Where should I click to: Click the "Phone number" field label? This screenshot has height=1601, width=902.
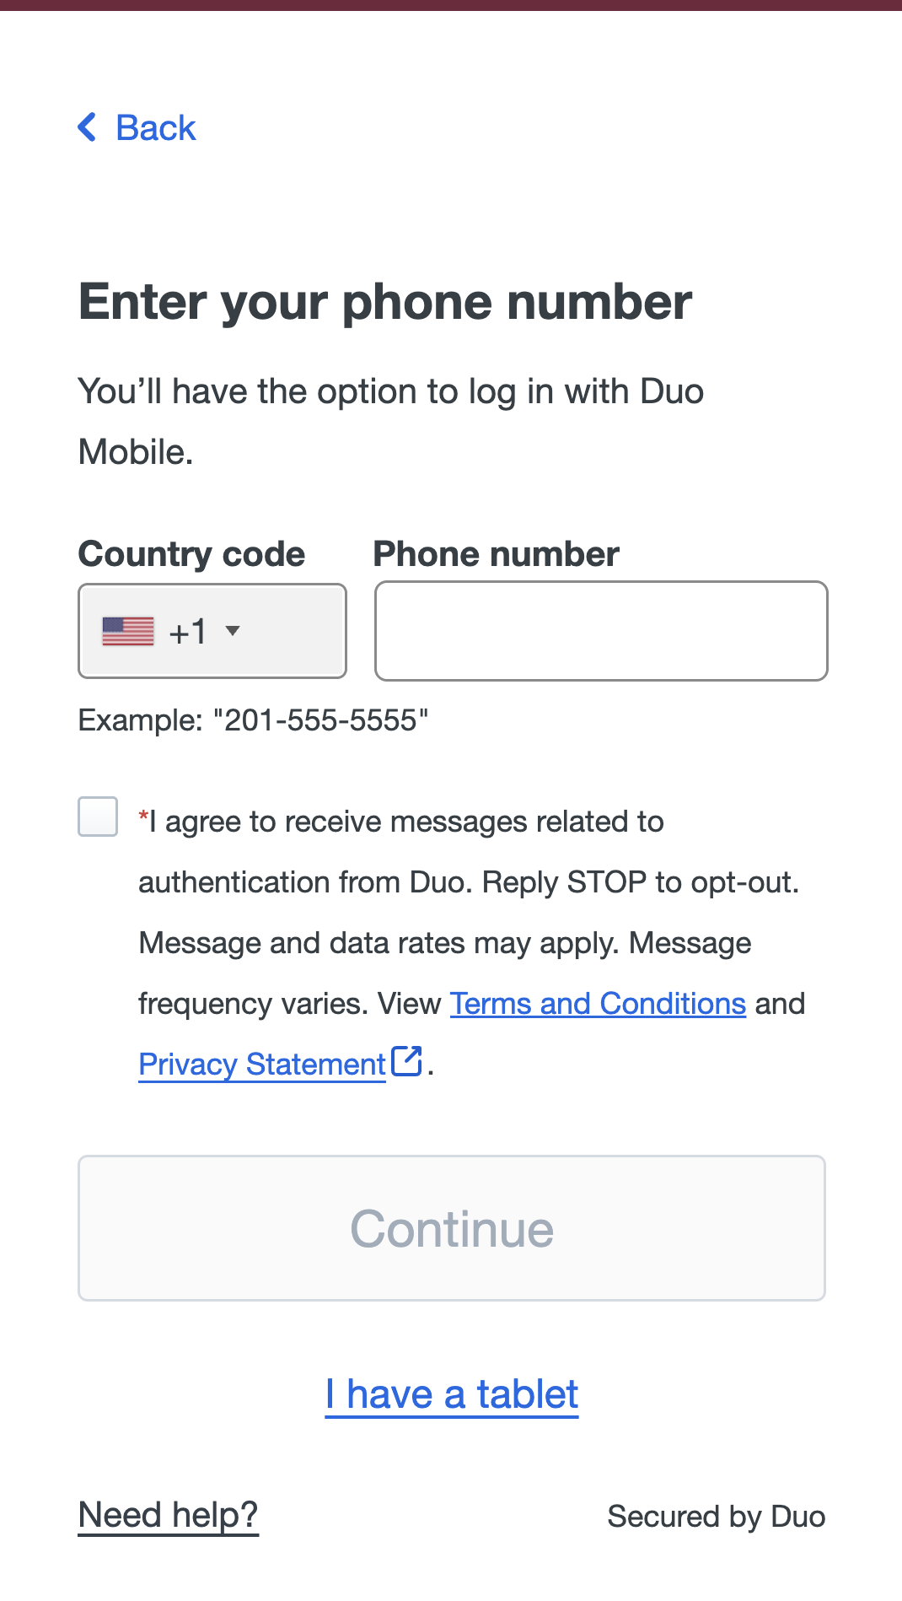tap(496, 554)
